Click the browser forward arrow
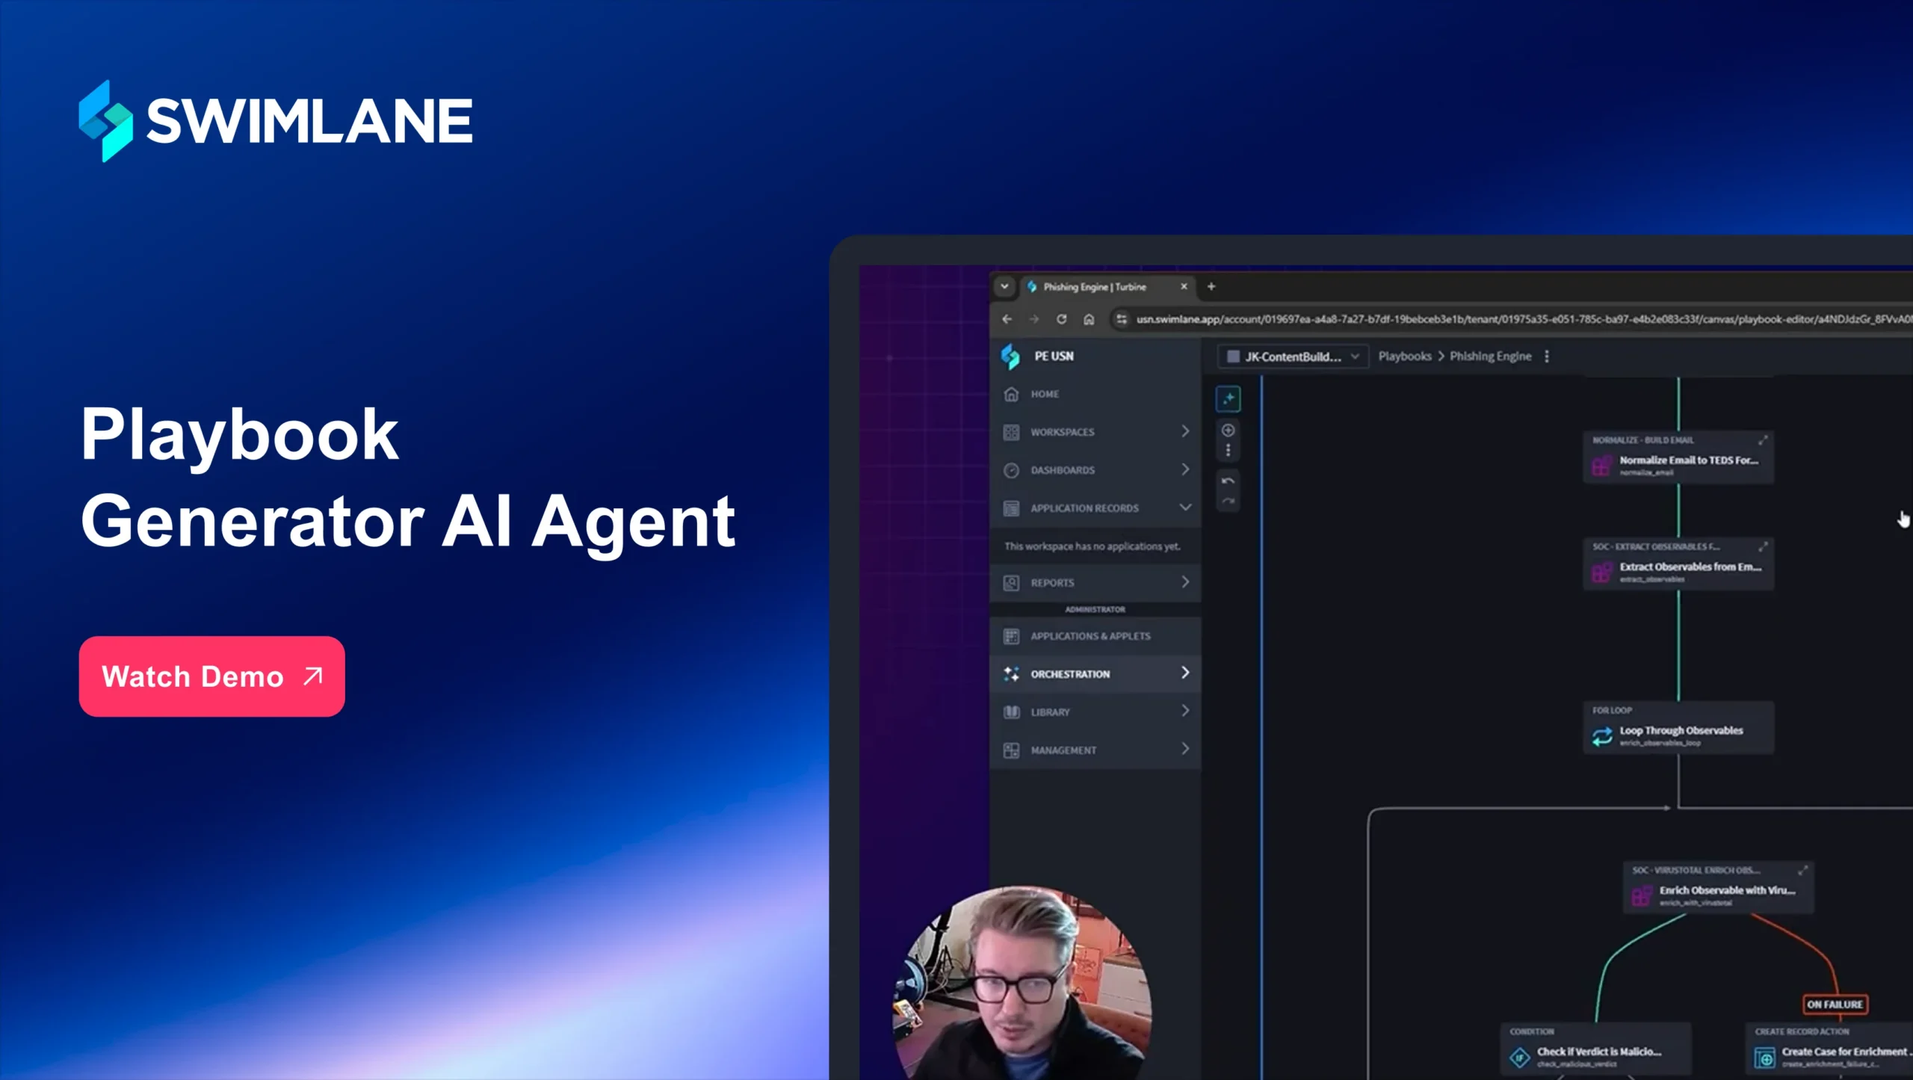 (1034, 319)
